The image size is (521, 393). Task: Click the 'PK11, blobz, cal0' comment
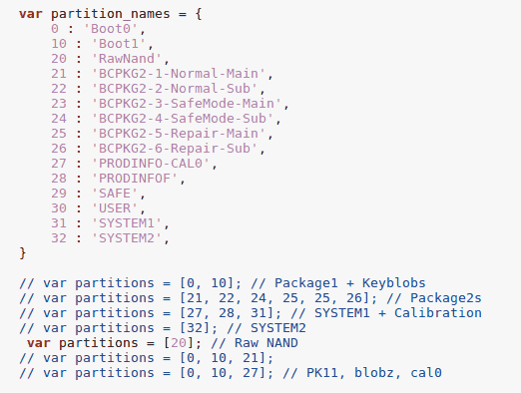[362, 373]
